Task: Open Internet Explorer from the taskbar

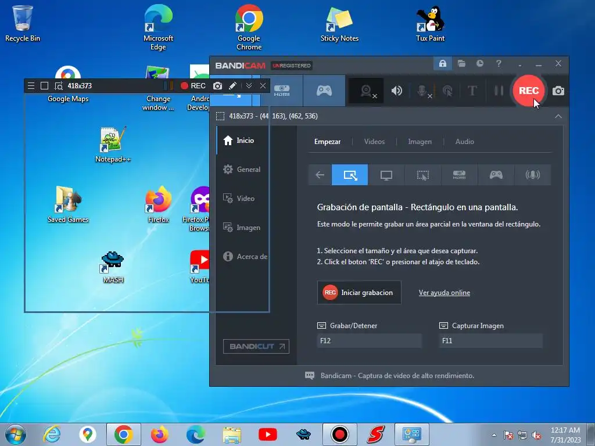Action: (52, 434)
